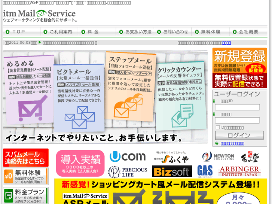This screenshot has width=272, height=204.
Task: Click the ユーザーログイン heading
Action: coord(237,94)
